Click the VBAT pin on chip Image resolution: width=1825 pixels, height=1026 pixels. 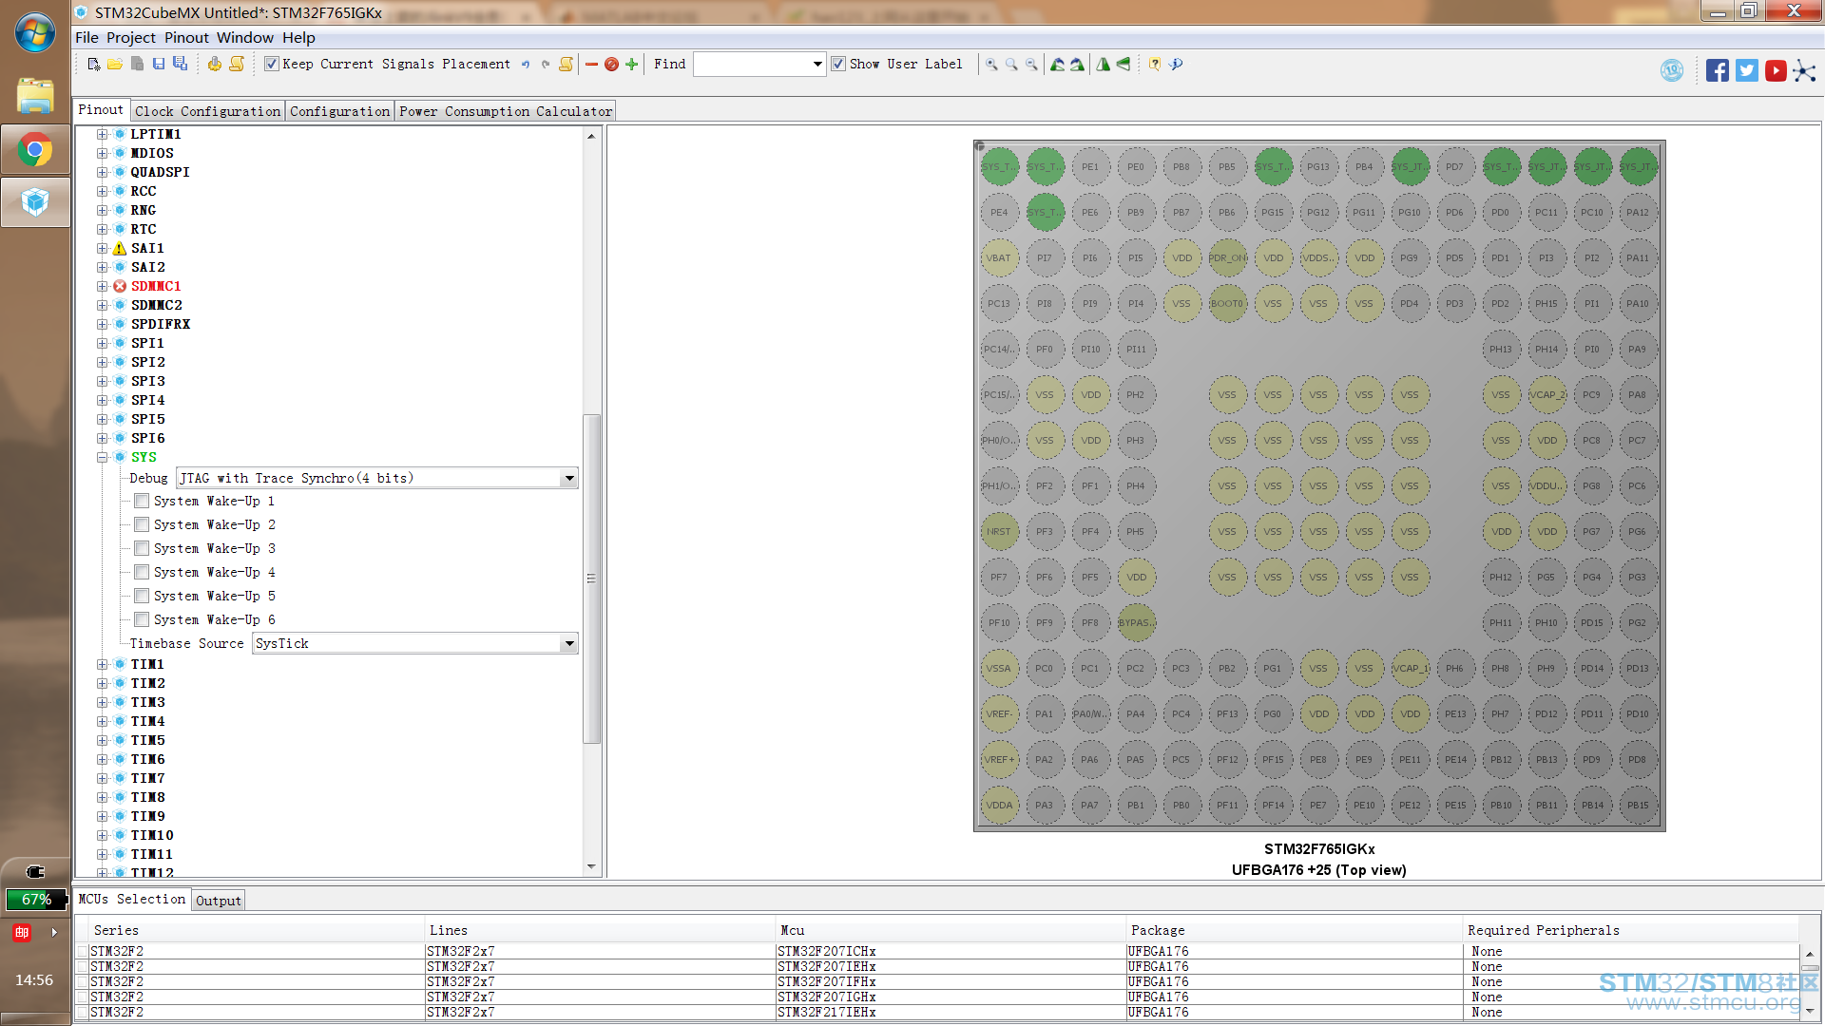(x=999, y=257)
